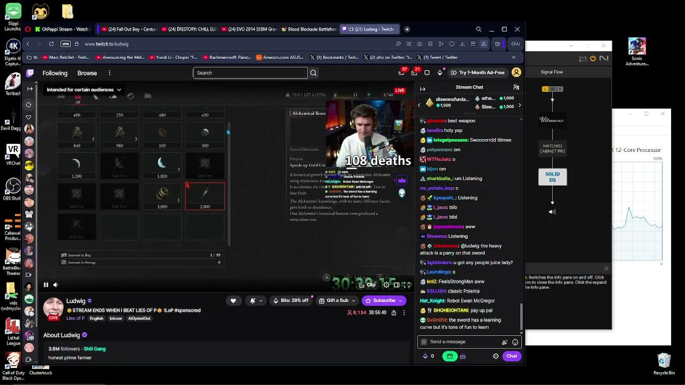Switch to the EVO 2014 SSBM tab
Image resolution: width=685 pixels, height=385 pixels.
point(248,29)
